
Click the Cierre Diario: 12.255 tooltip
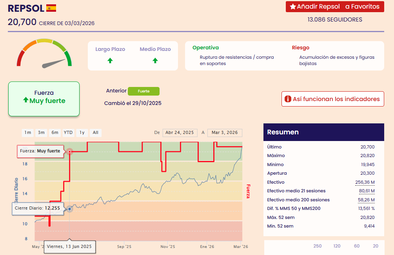38,208
